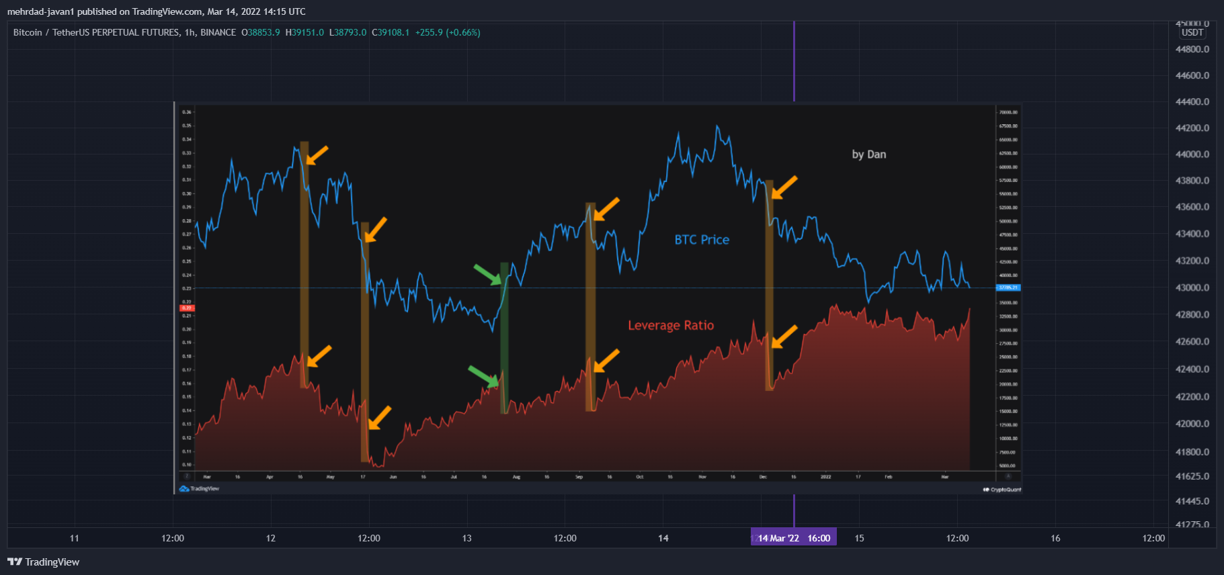Click the red 0.22 leverage value tag
The image size is (1224, 575).
pos(187,308)
